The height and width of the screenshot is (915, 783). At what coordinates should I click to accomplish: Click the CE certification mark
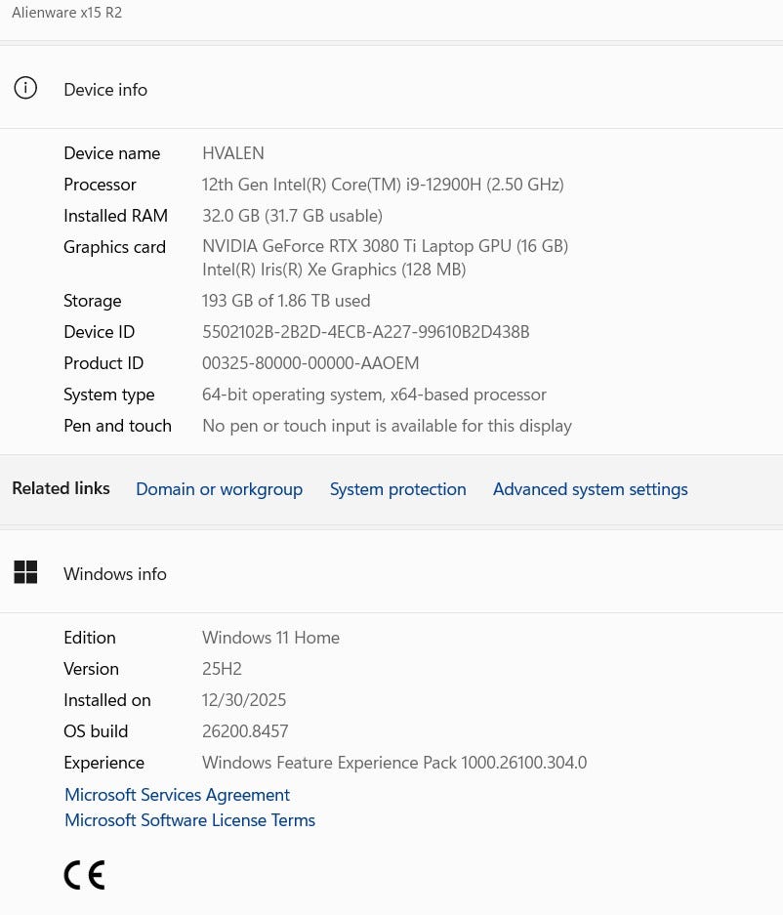point(85,875)
